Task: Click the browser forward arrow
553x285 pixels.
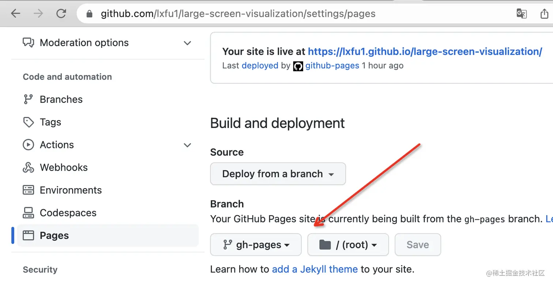Action: (38, 14)
